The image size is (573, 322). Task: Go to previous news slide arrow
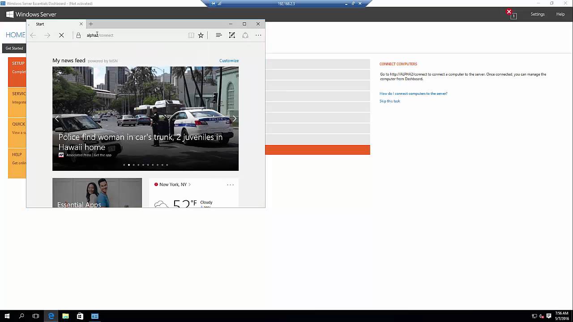(x=57, y=119)
